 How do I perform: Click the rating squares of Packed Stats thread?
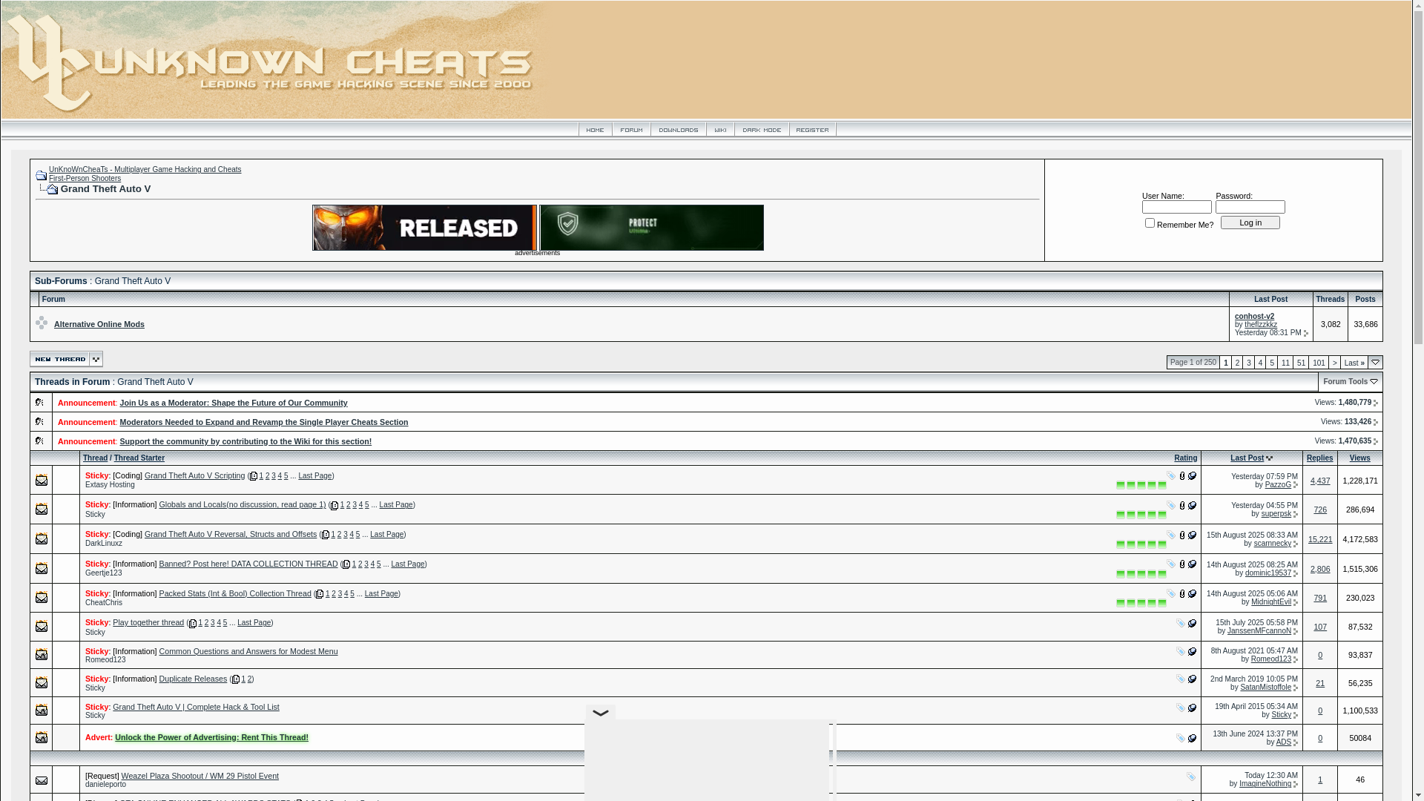click(1141, 603)
